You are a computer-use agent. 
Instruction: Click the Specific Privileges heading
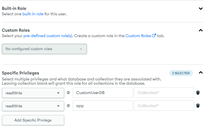pyautogui.click(x=21, y=73)
